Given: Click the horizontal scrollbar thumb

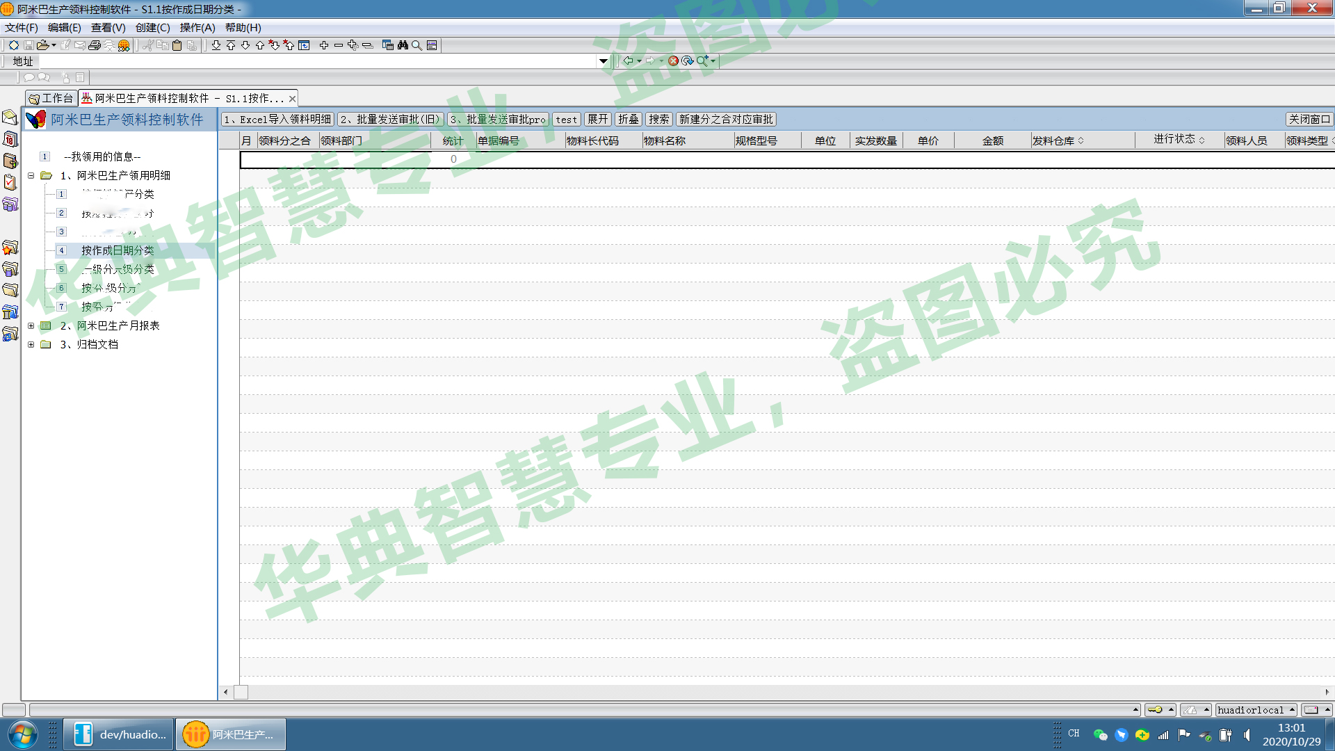Looking at the screenshot, I should point(241,692).
